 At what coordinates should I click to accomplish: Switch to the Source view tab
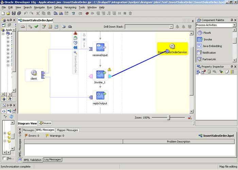coord(45,123)
